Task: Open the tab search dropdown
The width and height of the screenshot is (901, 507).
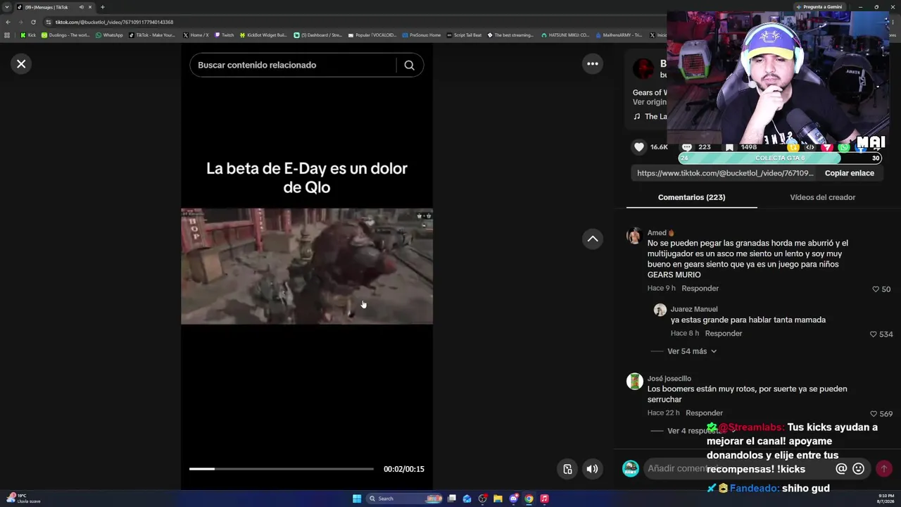Action: (x=7, y=7)
